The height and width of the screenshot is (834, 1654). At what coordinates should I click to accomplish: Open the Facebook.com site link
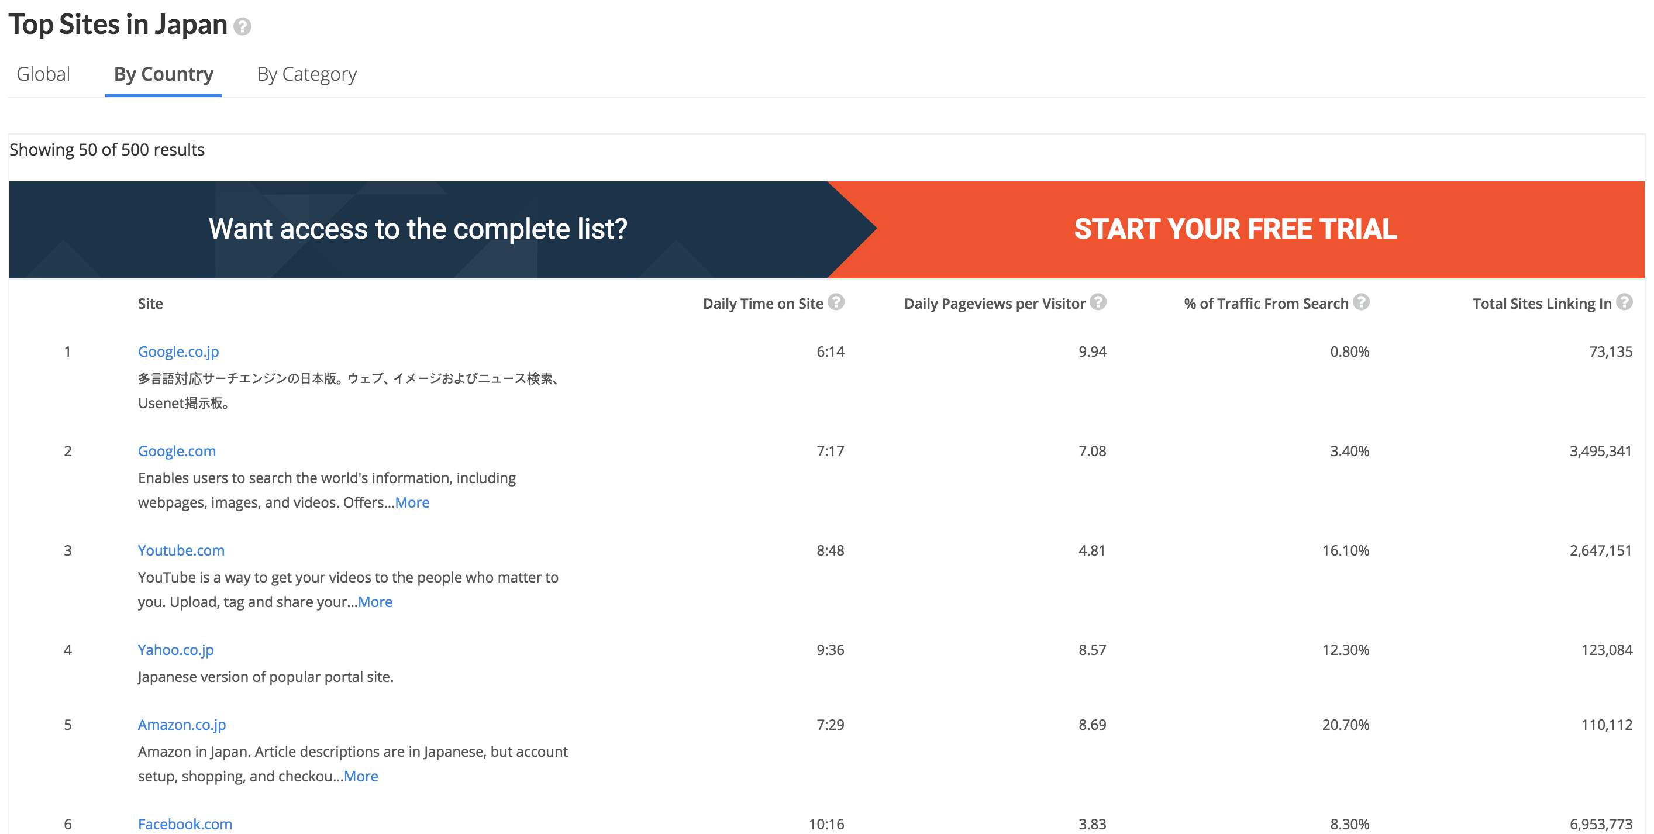click(185, 823)
